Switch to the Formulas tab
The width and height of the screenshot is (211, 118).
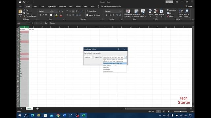(x=63, y=6)
